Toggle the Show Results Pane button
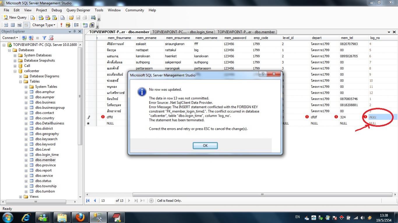Screen dimensions: 398x223 click(x=26, y=25)
